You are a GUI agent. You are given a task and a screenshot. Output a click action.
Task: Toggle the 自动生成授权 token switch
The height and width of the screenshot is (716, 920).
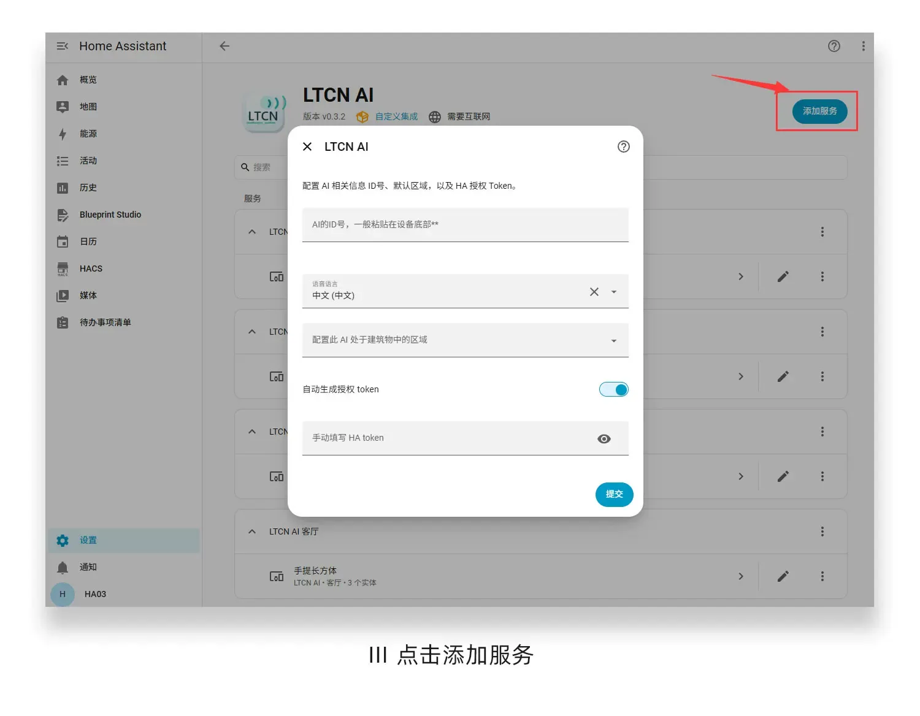click(614, 389)
